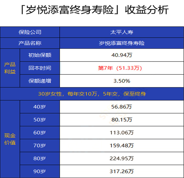Select the red text 第7年（51.33万）
Viewport: 184px width, 178px height.
120,68
